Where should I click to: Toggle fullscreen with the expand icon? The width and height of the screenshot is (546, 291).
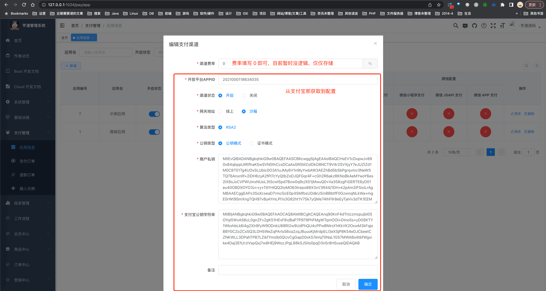pyautogui.click(x=493, y=26)
